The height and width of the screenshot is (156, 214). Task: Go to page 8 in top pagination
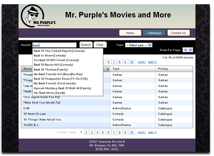[x=120, y=62]
